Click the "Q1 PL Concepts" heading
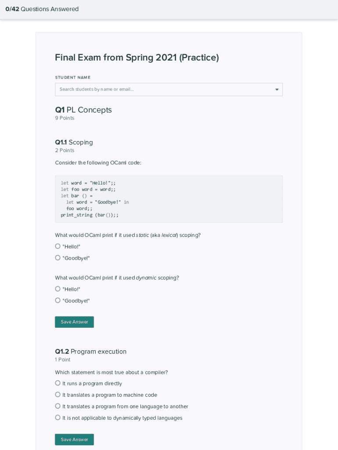This screenshot has height=450, width=338. coord(83,110)
